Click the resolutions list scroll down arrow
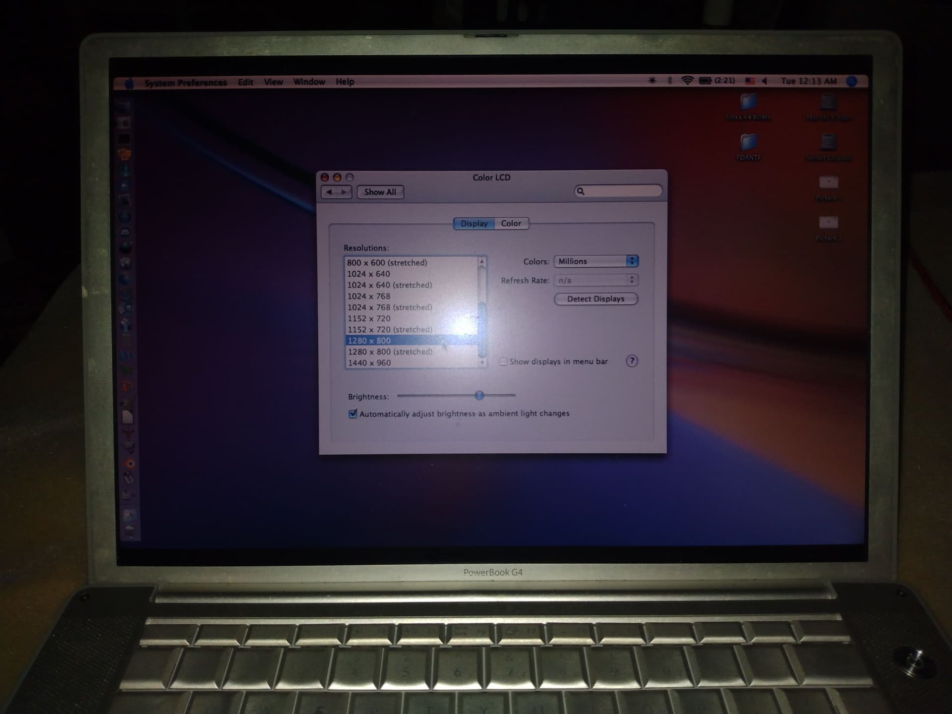Screen dimensions: 952x714 482,363
